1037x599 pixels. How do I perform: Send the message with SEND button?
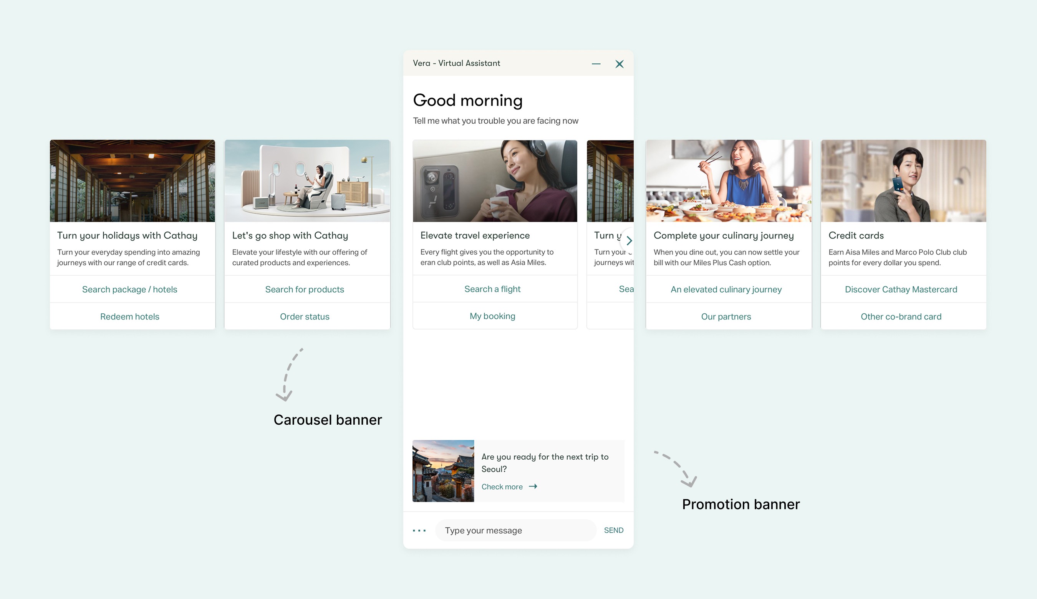[614, 530]
